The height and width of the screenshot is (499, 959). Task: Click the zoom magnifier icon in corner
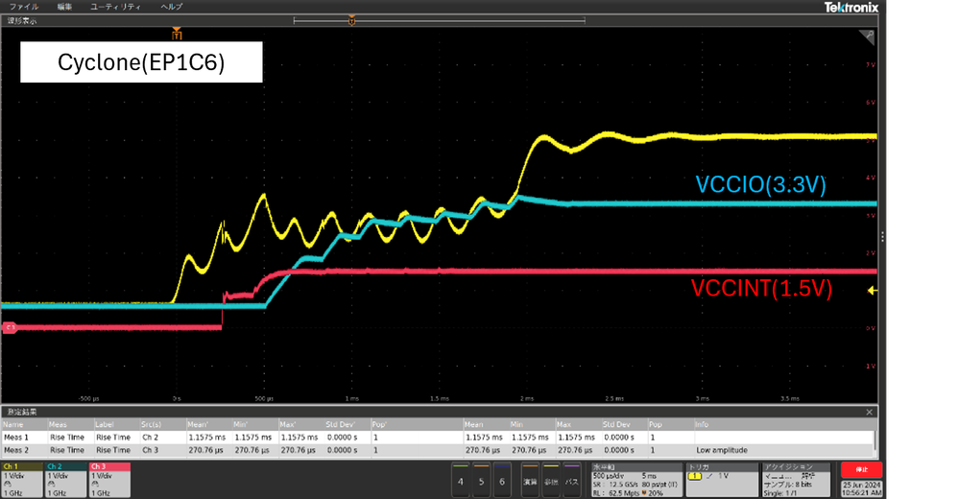[867, 37]
